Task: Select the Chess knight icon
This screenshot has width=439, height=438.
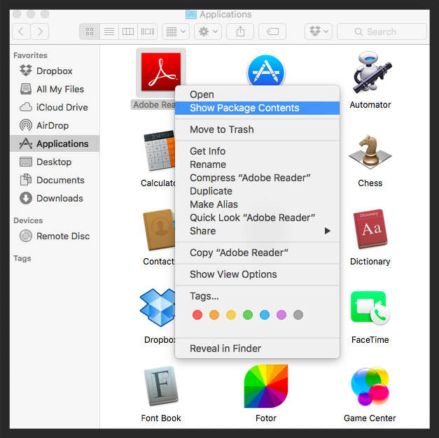Action: coord(370,151)
